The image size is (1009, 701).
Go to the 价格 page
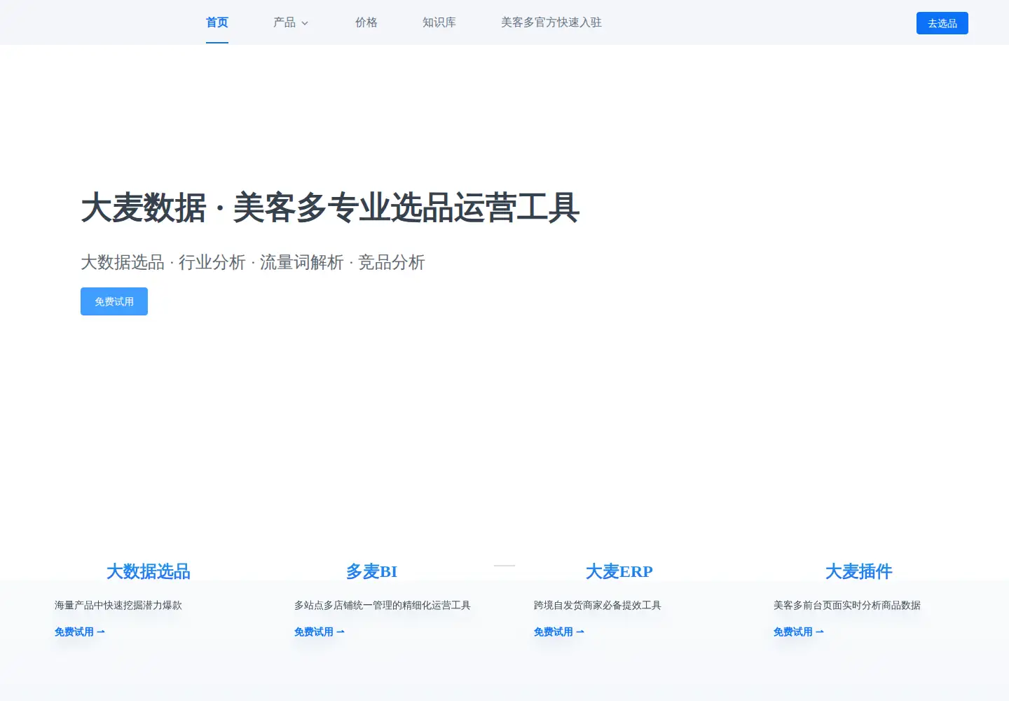pos(366,22)
